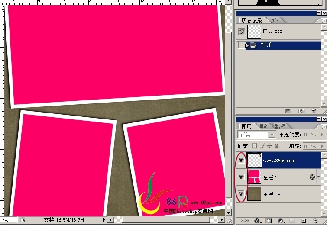327x225 pixels.
Task: Hide the www.86ps.com layer
Action: pos(241,160)
